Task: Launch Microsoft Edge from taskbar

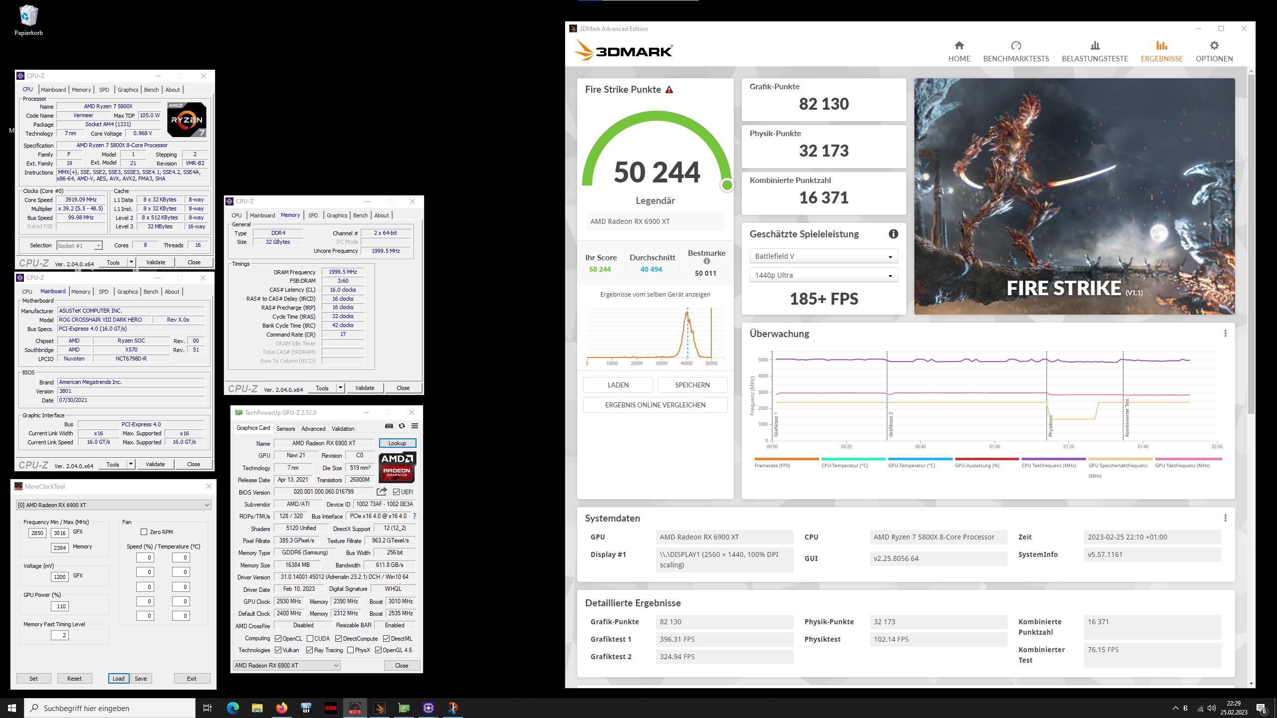Action: point(232,708)
